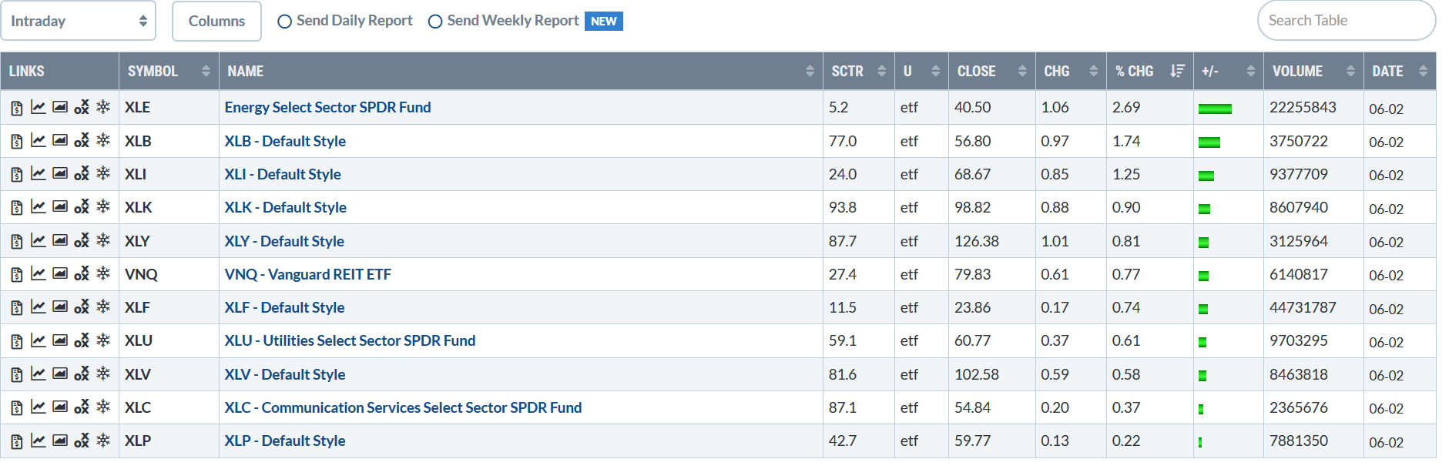
Task: Click the Columns button
Action: point(216,21)
